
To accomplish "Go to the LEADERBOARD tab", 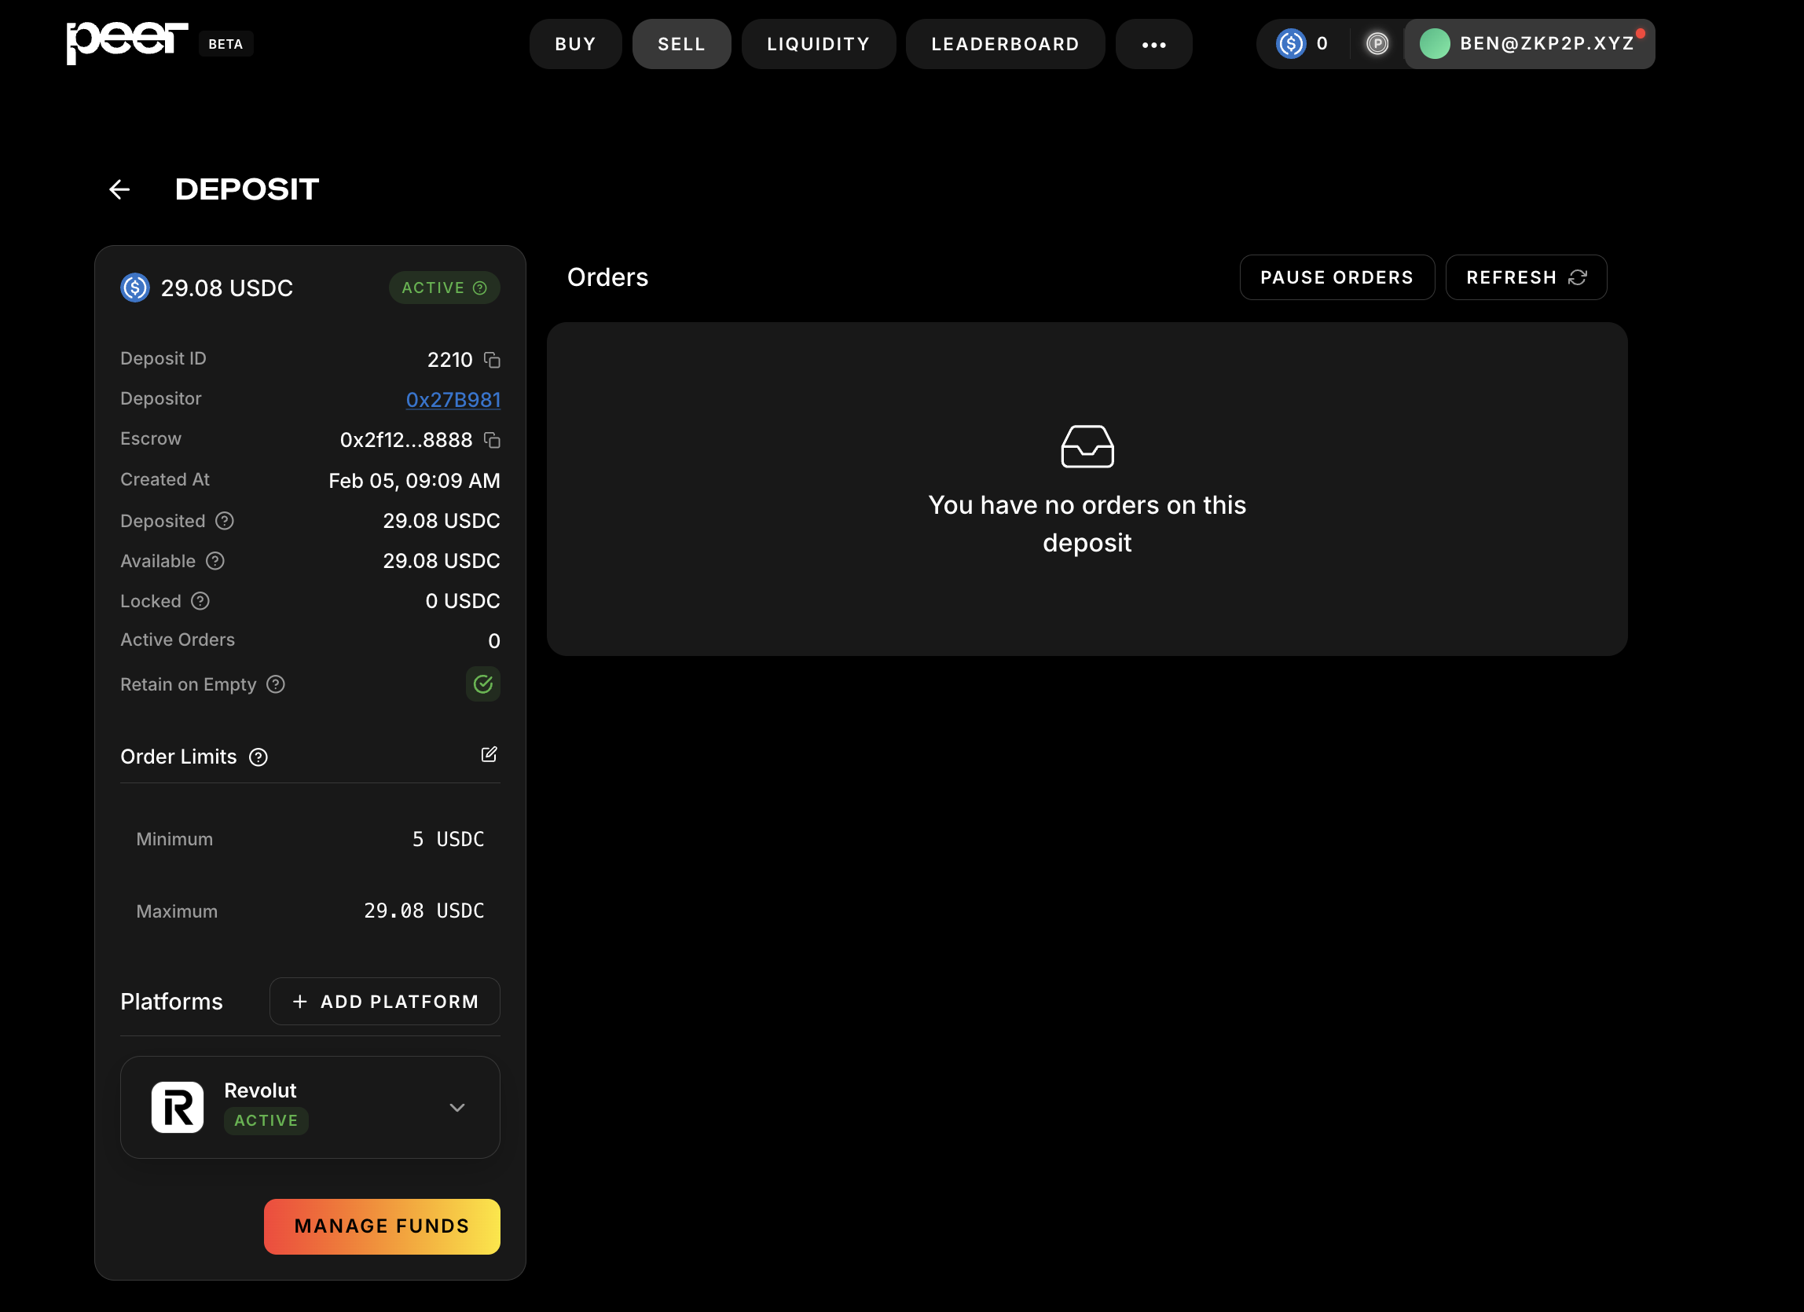I will (x=1005, y=45).
